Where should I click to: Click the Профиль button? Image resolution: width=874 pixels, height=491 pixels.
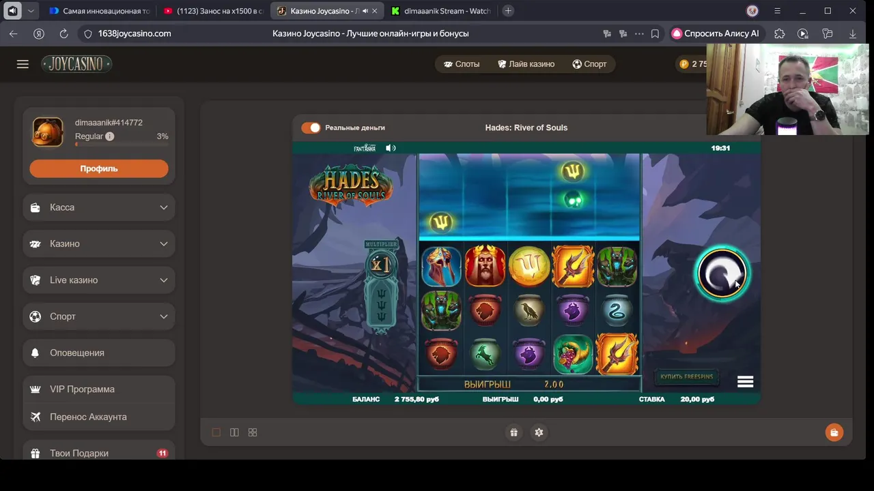click(x=99, y=168)
